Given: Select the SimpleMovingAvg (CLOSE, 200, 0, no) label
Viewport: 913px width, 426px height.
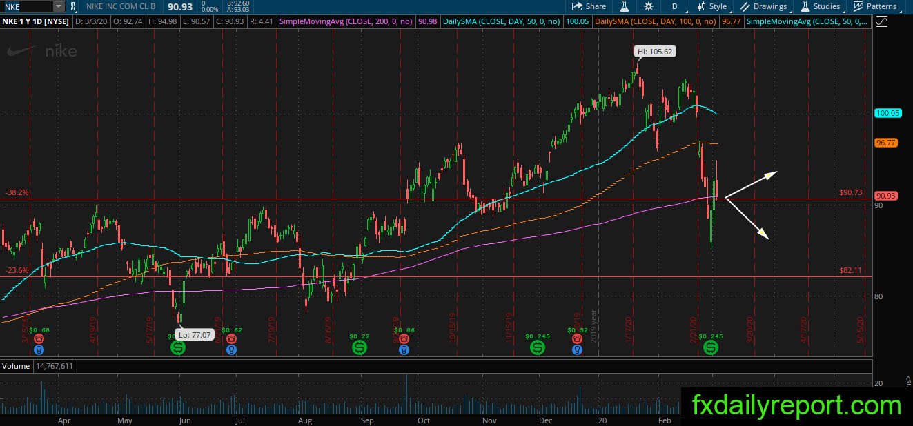Looking at the screenshot, I should pos(346,22).
